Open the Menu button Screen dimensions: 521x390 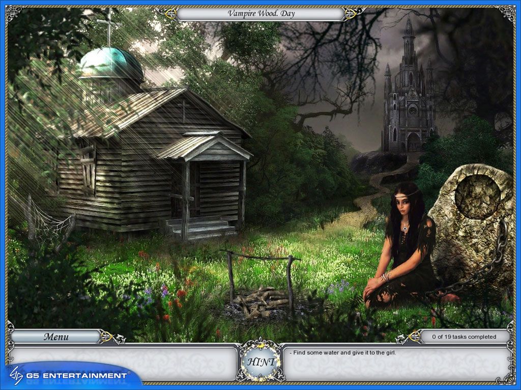click(56, 337)
